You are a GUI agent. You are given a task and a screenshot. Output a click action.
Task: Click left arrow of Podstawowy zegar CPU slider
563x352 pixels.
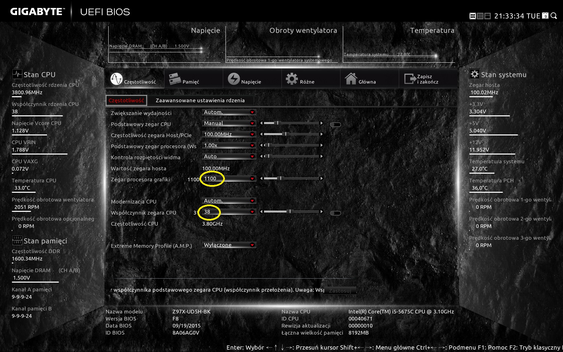click(261, 123)
